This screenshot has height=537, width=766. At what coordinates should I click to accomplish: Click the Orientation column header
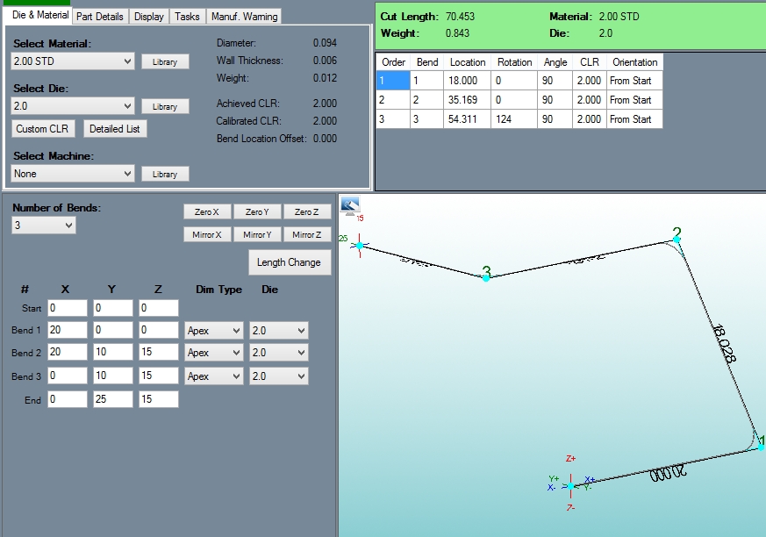pos(634,62)
